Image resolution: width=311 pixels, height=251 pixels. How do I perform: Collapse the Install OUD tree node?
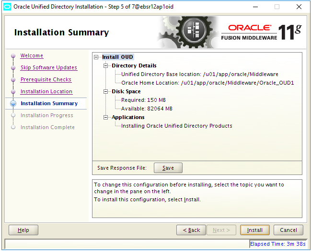tap(96, 57)
